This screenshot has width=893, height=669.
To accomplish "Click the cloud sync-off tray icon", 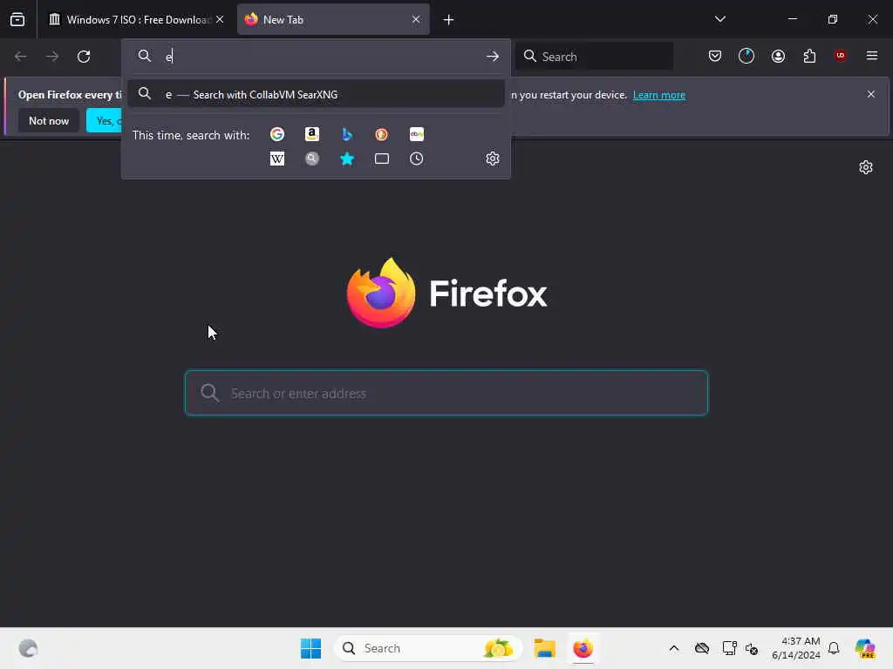I will (x=702, y=648).
